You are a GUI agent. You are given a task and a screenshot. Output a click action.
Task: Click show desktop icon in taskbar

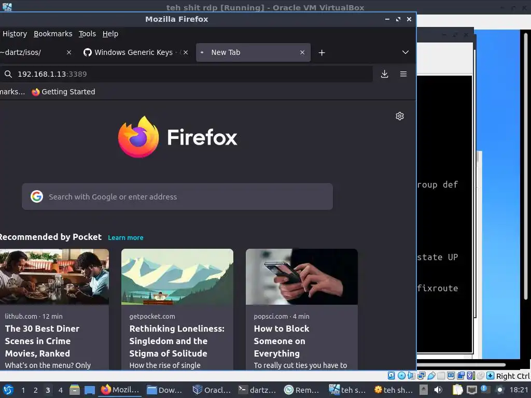tap(89, 390)
